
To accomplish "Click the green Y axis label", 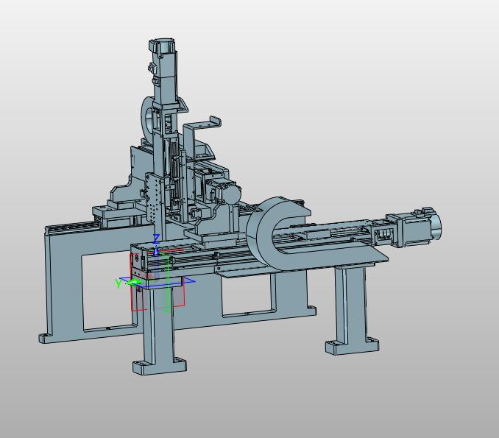I will coord(118,283).
